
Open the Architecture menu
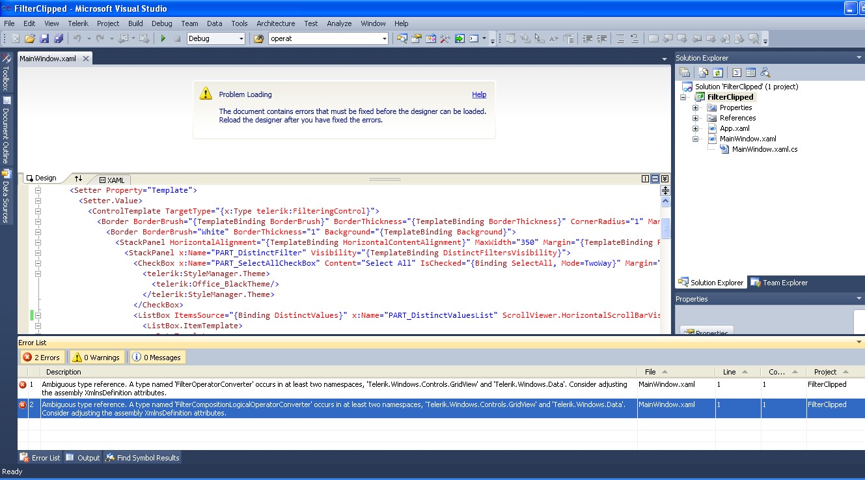[276, 23]
